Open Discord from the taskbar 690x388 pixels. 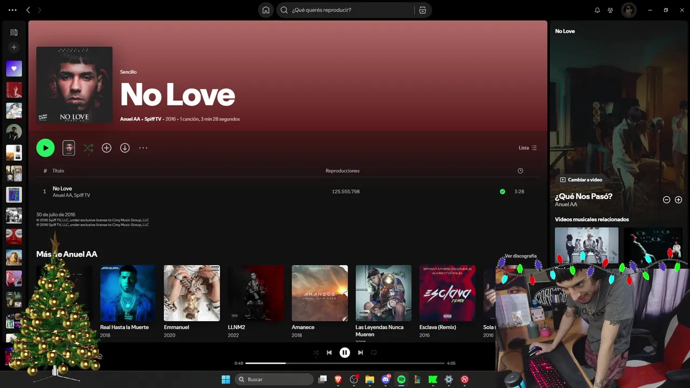[x=386, y=379]
